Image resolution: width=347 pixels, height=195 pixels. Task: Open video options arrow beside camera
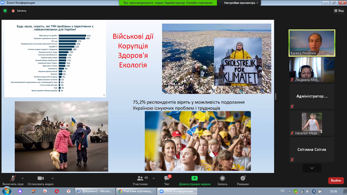click(x=53, y=178)
